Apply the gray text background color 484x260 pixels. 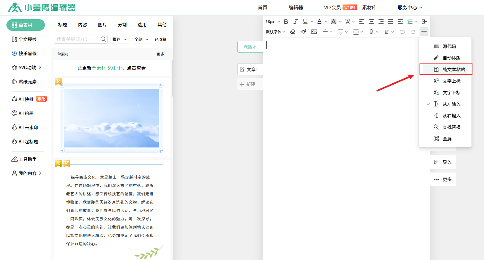[334, 21]
